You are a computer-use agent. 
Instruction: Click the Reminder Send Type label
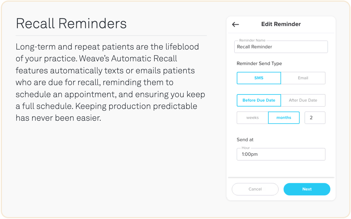pos(259,64)
